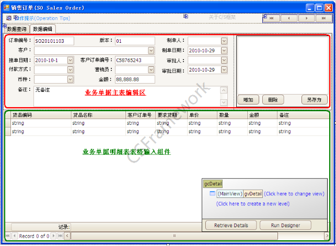Minimize the sales order window
Image resolution: width=336 pixels, height=246 pixels.
tap(310, 8)
